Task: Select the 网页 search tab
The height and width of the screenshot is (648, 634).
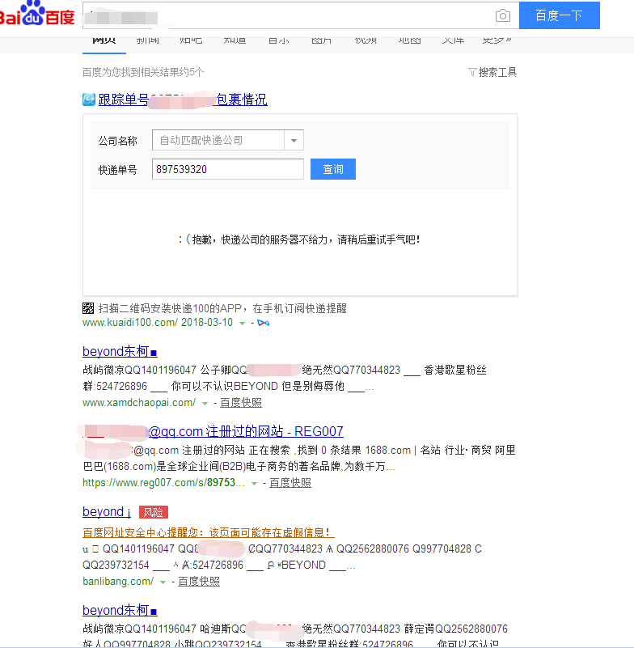Action: [x=104, y=42]
